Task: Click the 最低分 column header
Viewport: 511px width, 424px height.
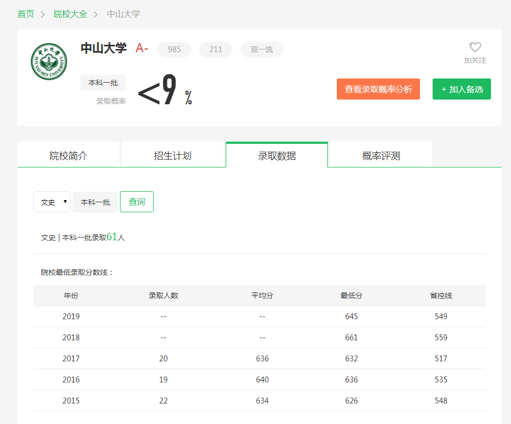Action: pos(351,295)
